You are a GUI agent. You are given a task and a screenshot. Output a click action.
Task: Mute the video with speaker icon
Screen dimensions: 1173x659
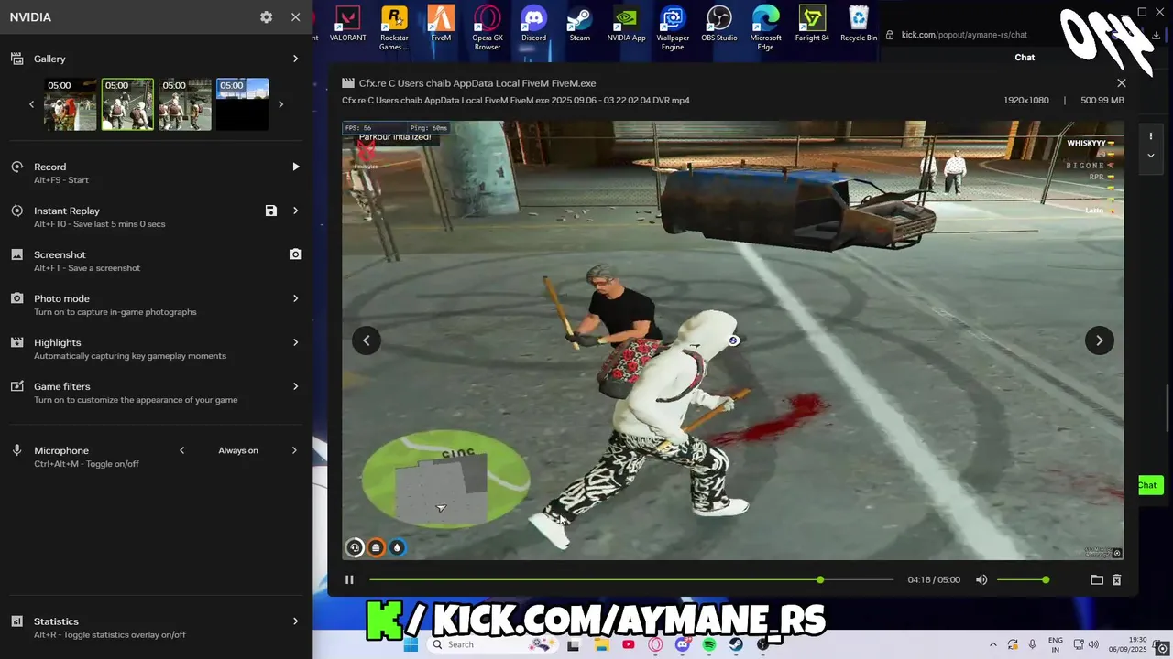981,579
